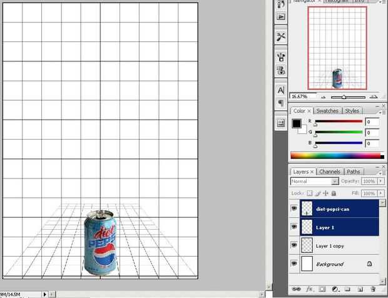Open the Tool Presets crossed-tools icon
Screen dimensions: 388x298
(x=281, y=37)
